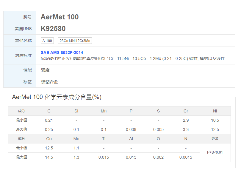The image size is (238, 173).
Task: Open the 镍钴合金 tag
Action: click(49, 82)
